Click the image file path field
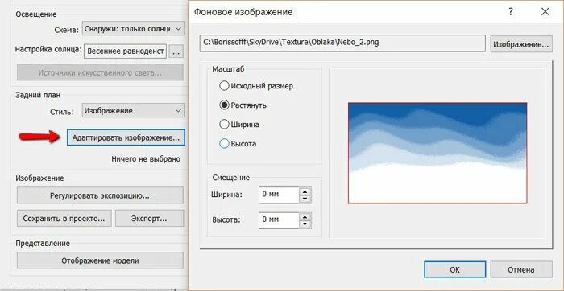Viewport: 564px width, 291px height. click(342, 43)
